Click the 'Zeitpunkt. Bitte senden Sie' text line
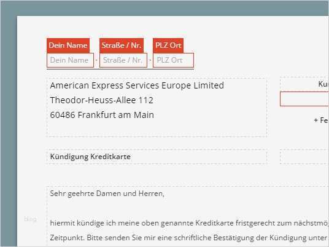Screen dimensions: 329x247 click(189, 238)
